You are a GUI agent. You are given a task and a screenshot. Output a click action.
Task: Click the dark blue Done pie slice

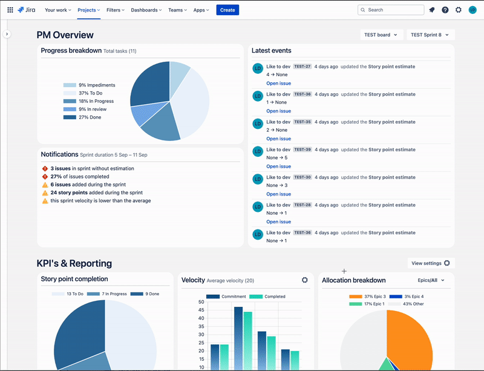(152, 85)
